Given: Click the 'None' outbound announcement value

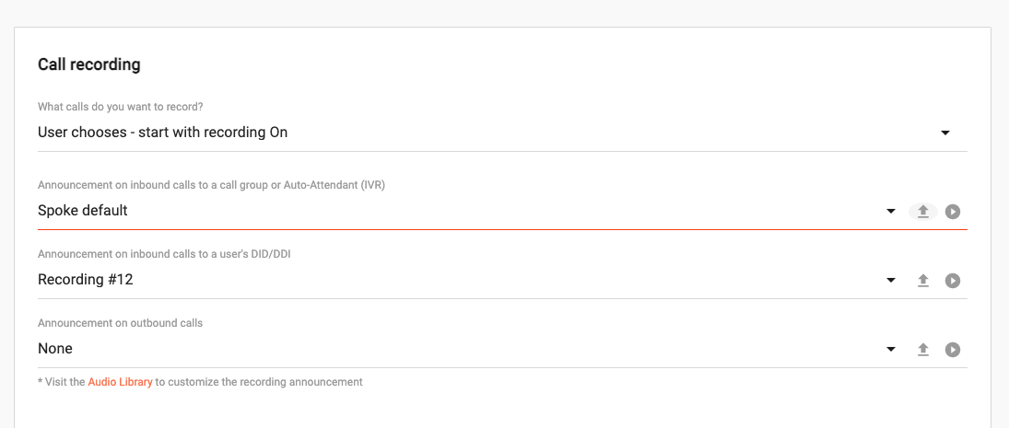Looking at the screenshot, I should [55, 349].
